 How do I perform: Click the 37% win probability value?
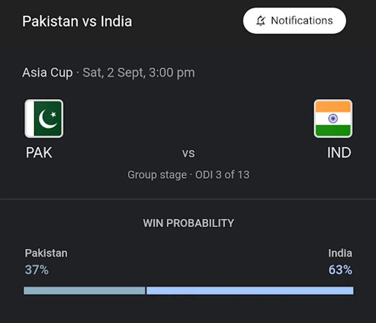coord(37,270)
